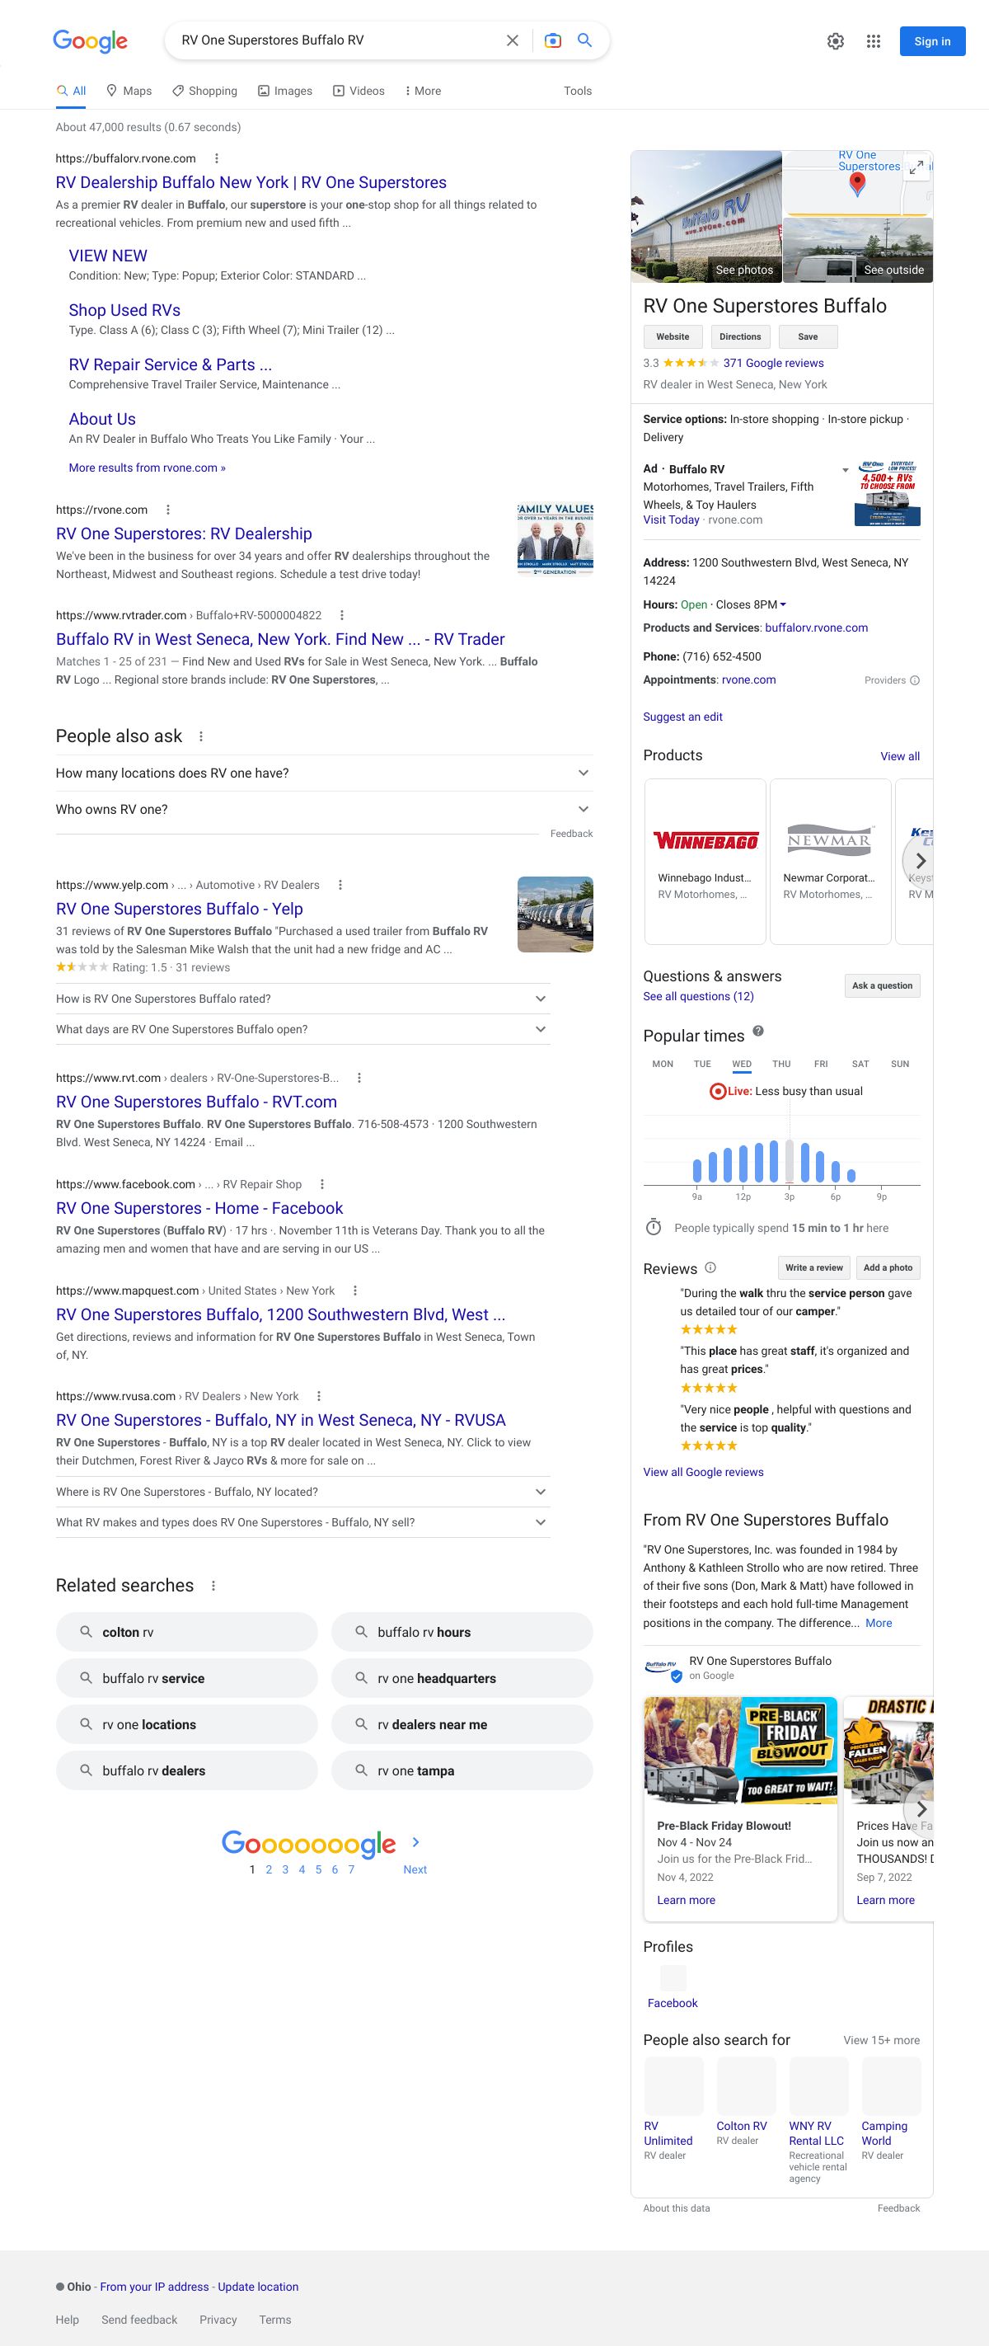
Task: Clear the search box with the X icon
Action: pos(513,41)
